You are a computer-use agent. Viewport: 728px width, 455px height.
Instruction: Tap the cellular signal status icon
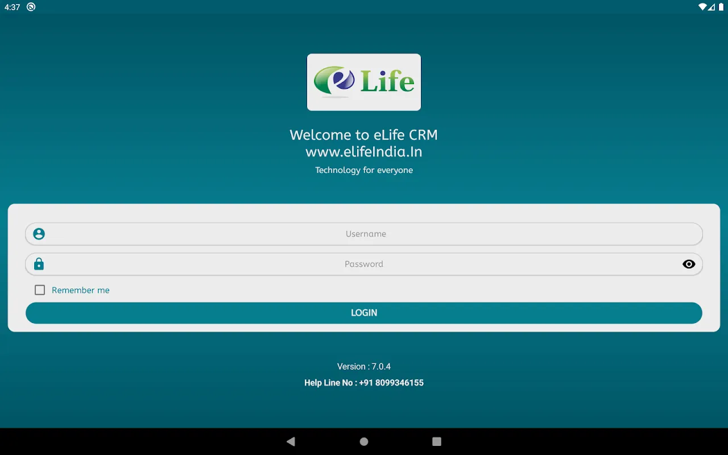click(x=712, y=7)
